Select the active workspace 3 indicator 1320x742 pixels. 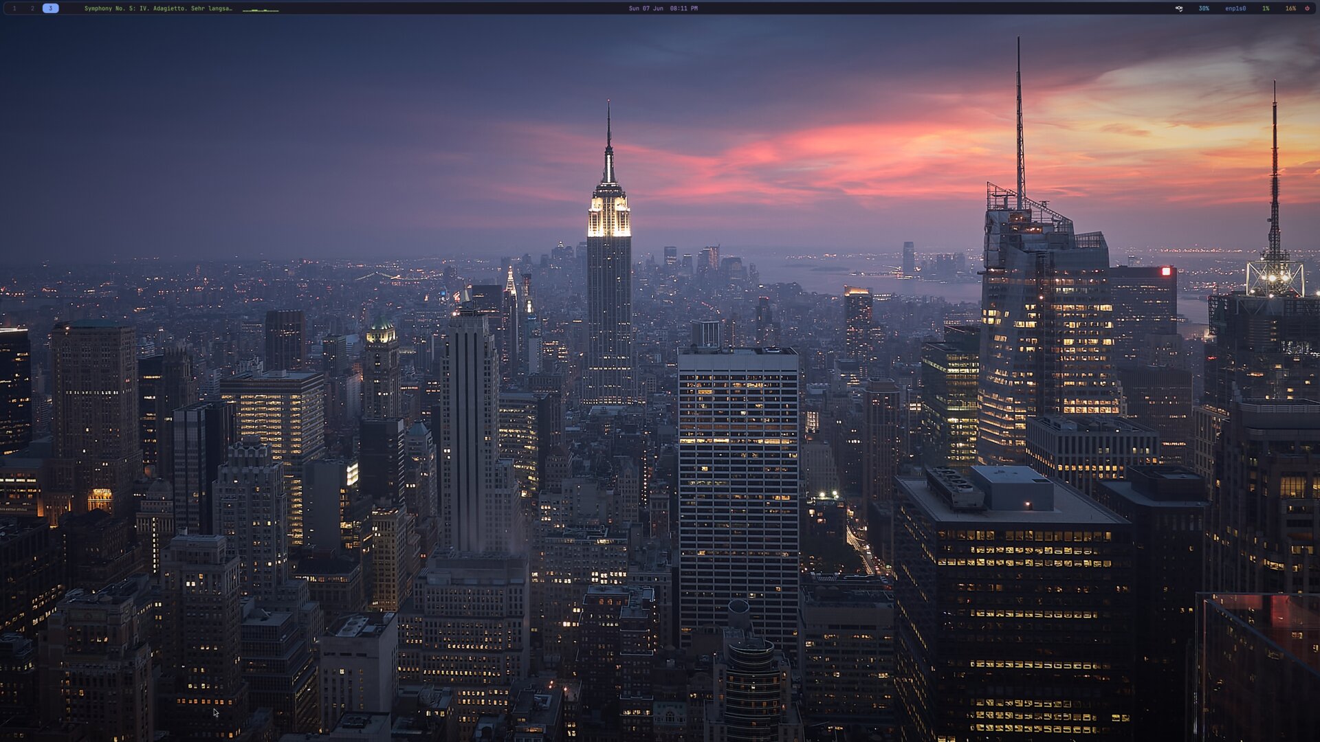(x=50, y=8)
